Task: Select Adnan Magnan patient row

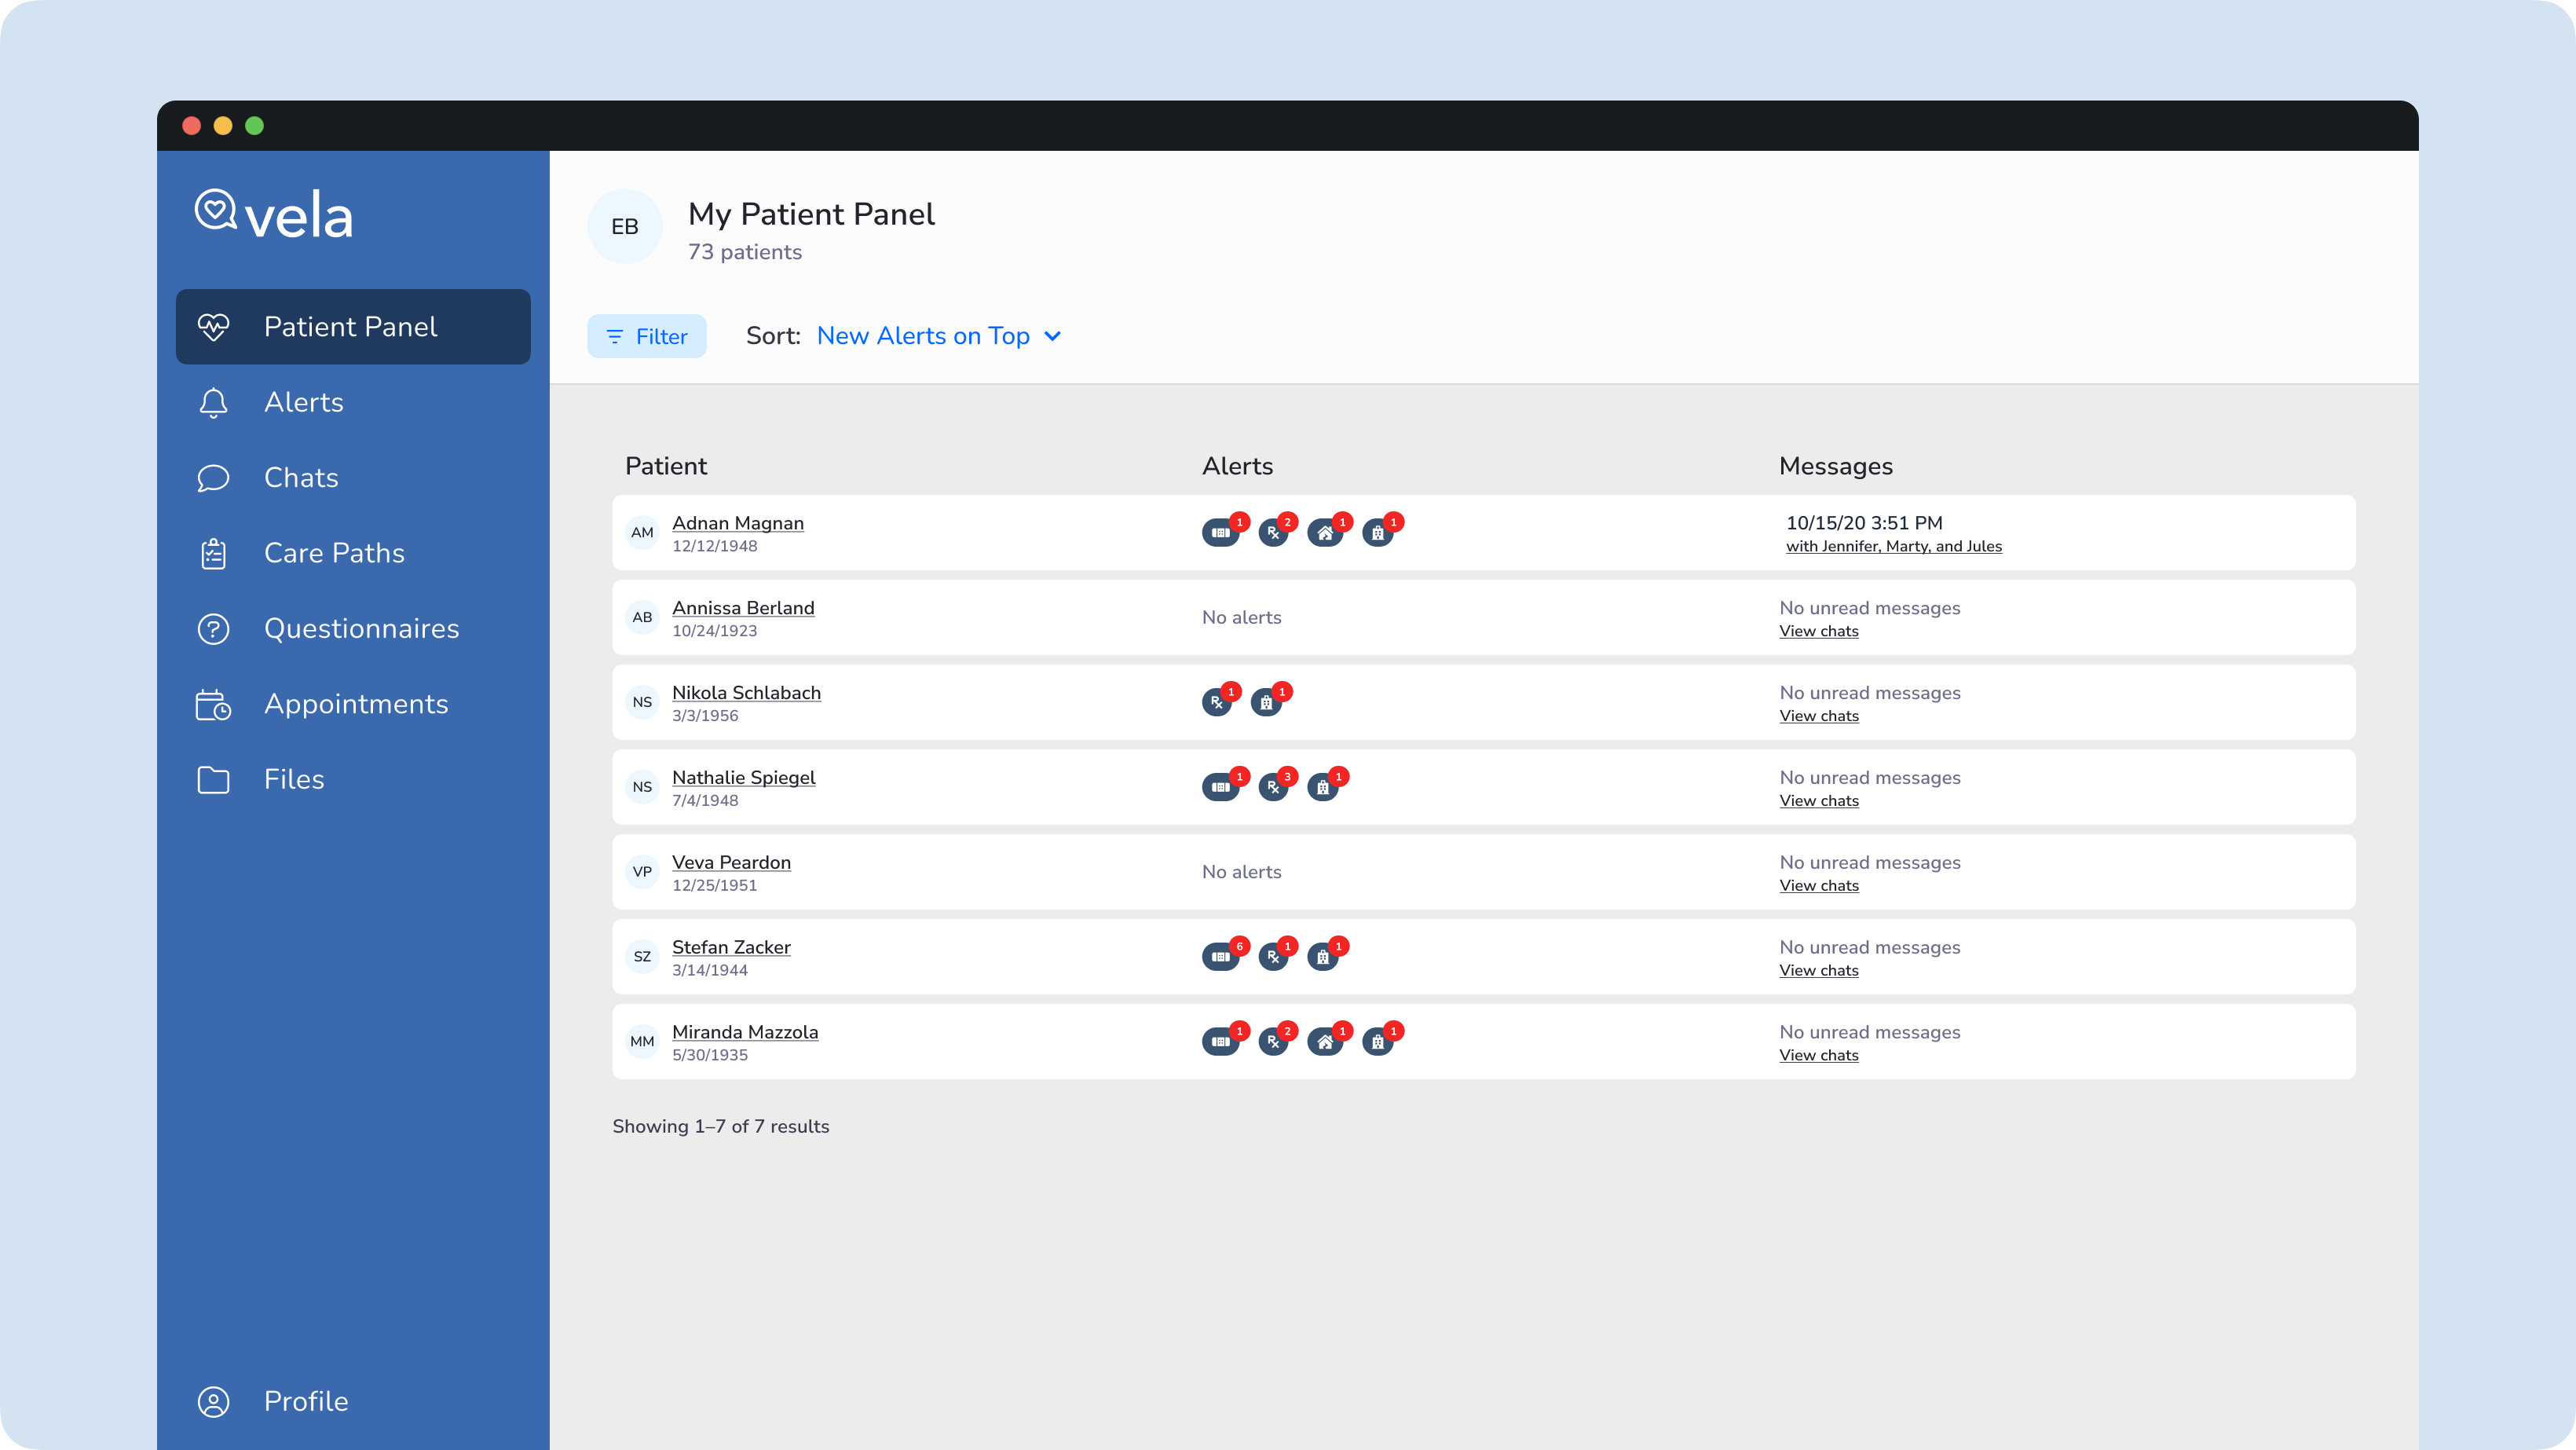Action: [x=1484, y=531]
